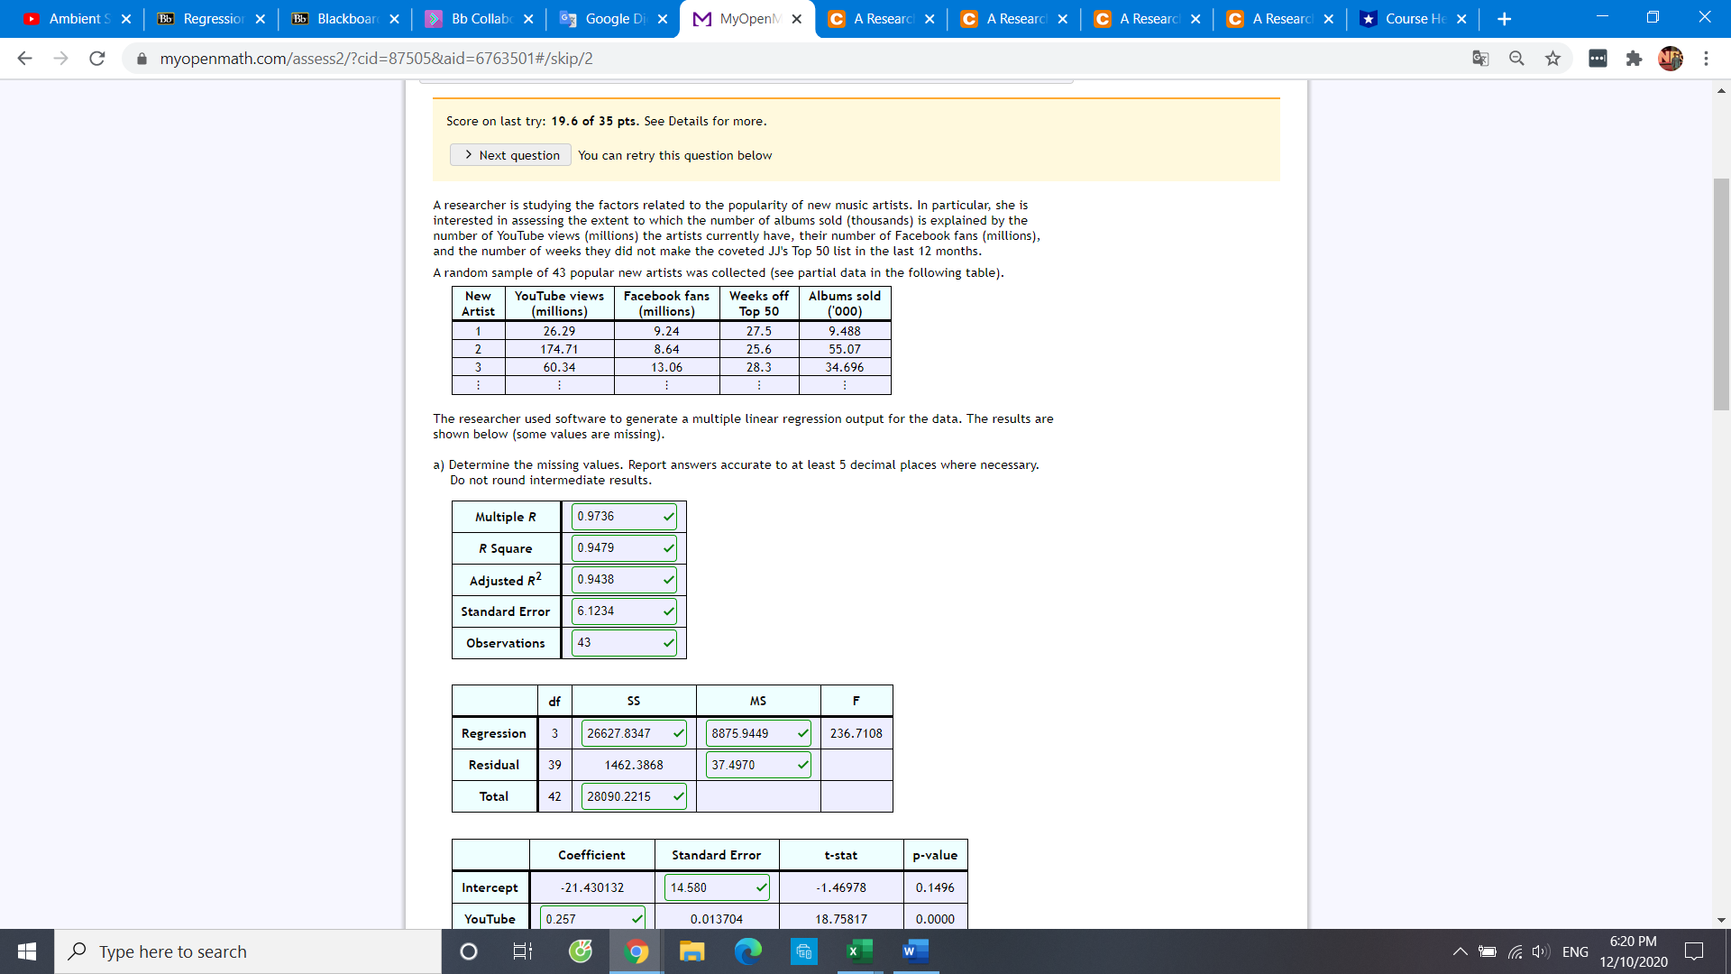Click Next question button
Screen dimensions: 1731x974
(511, 155)
